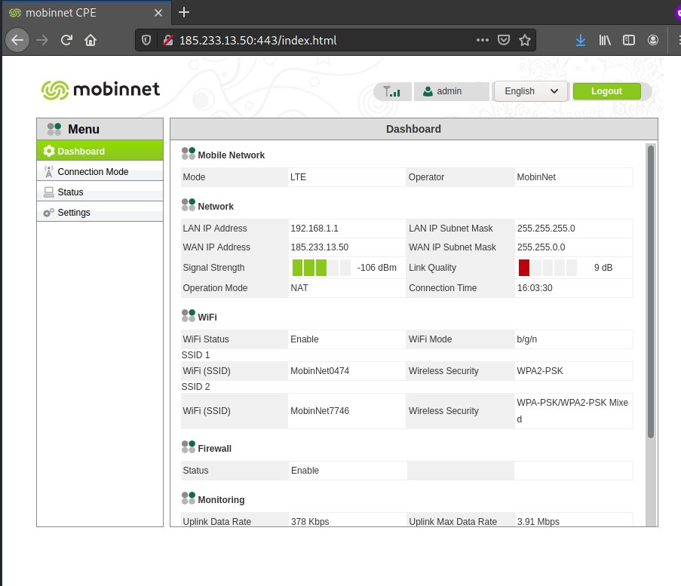The width and height of the screenshot is (681, 586).
Task: Click the WPA2-PSK security value
Action: point(540,371)
